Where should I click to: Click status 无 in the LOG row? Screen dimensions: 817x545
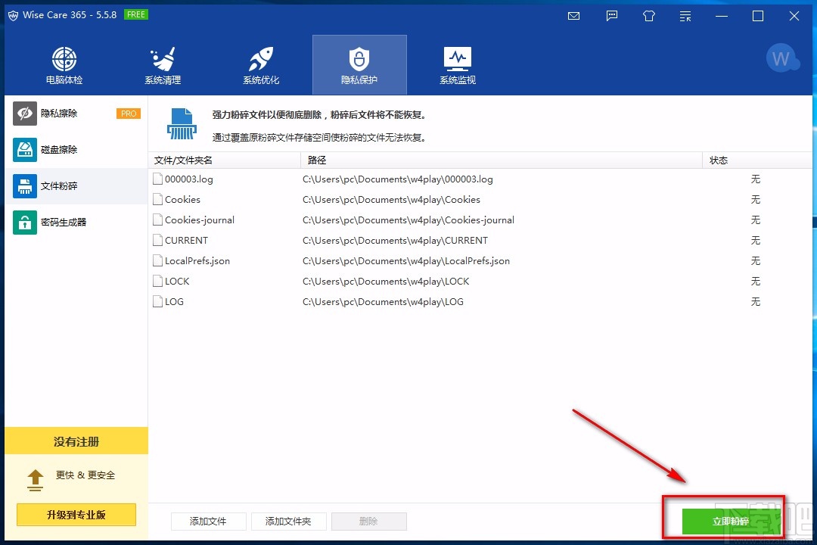tap(756, 301)
